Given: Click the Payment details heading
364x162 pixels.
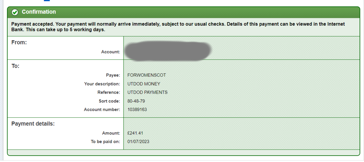Looking at the screenshot, I should 33,124.
